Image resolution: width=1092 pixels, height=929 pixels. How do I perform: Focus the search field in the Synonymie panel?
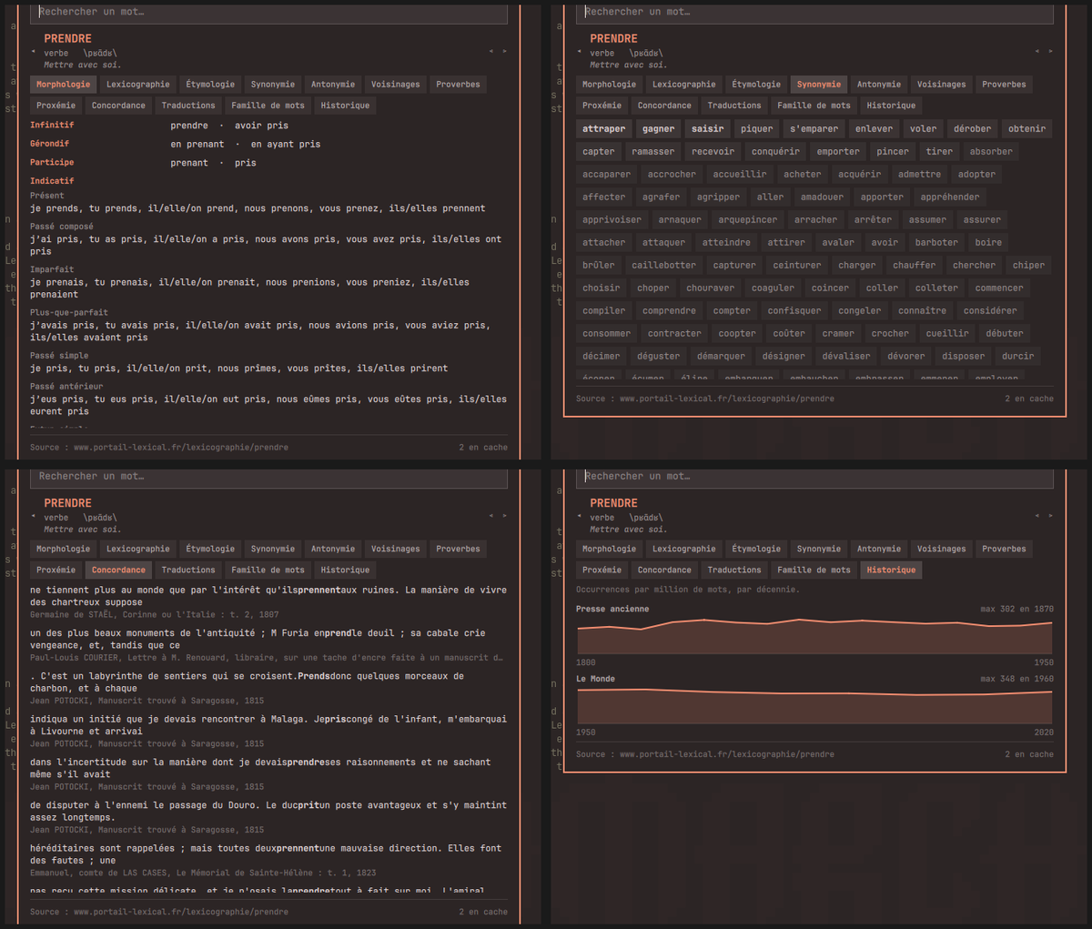click(814, 13)
